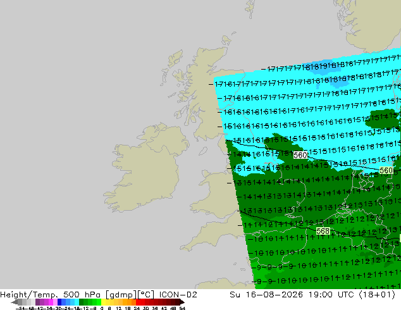Click the dark blue swatch in the color scale
The image size is (401, 310).
pos(59,302)
